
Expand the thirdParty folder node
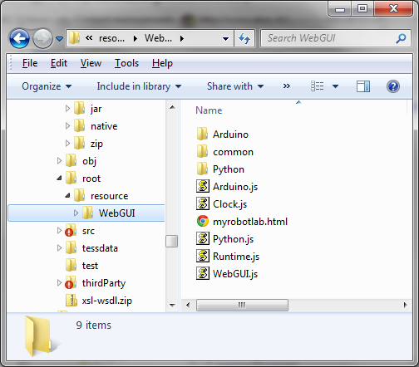tap(59, 282)
